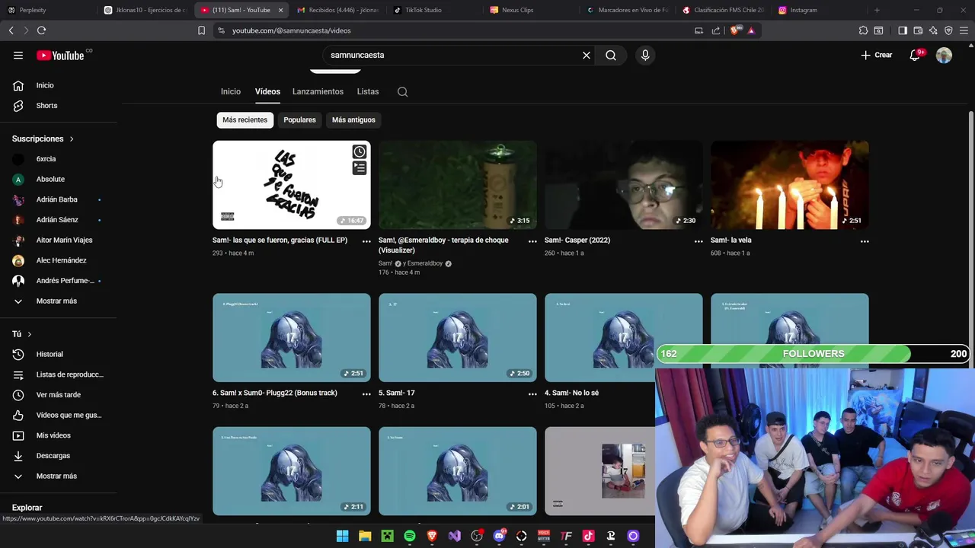Open the 'la vela' video thumbnail

click(790, 185)
